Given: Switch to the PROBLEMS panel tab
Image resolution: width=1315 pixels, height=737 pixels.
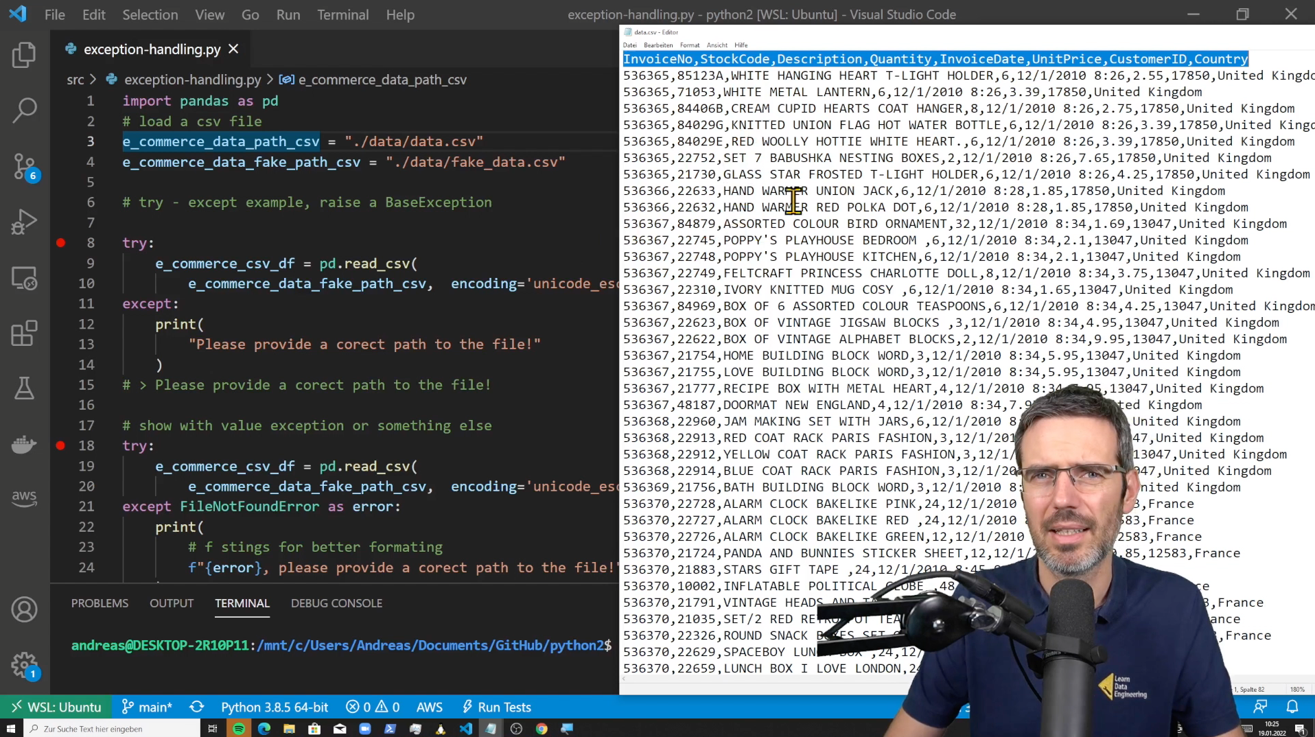Looking at the screenshot, I should [x=100, y=603].
